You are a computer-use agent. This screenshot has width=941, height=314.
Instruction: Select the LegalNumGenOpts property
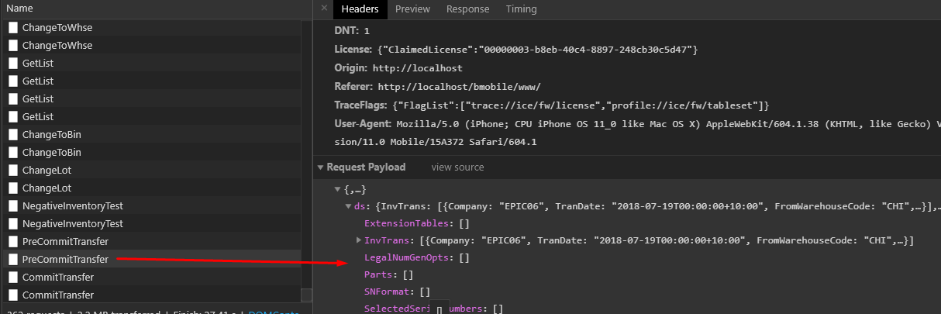pos(417,257)
